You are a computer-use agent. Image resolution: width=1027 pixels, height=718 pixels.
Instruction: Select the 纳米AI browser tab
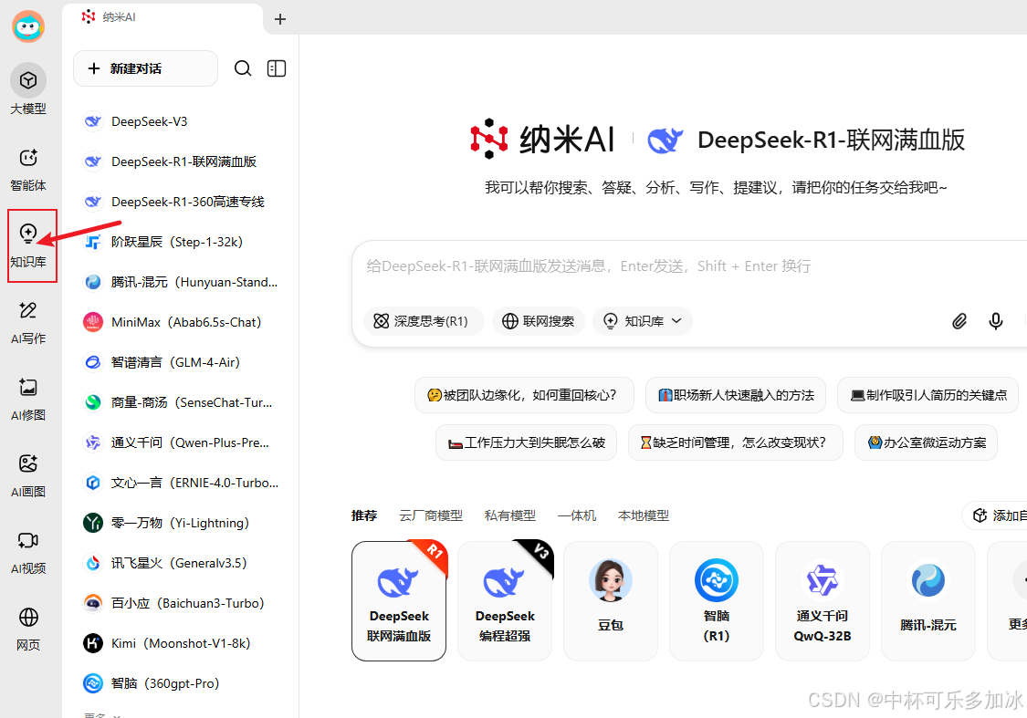click(162, 17)
